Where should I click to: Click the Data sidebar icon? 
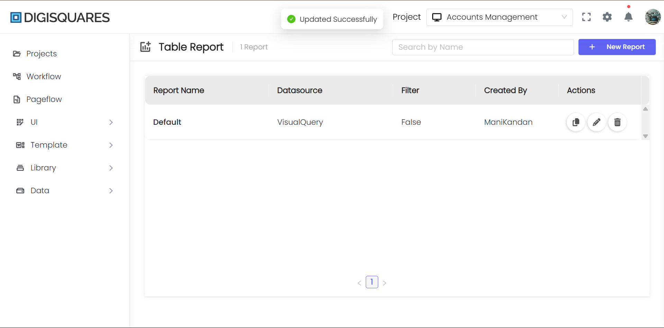pos(20,190)
